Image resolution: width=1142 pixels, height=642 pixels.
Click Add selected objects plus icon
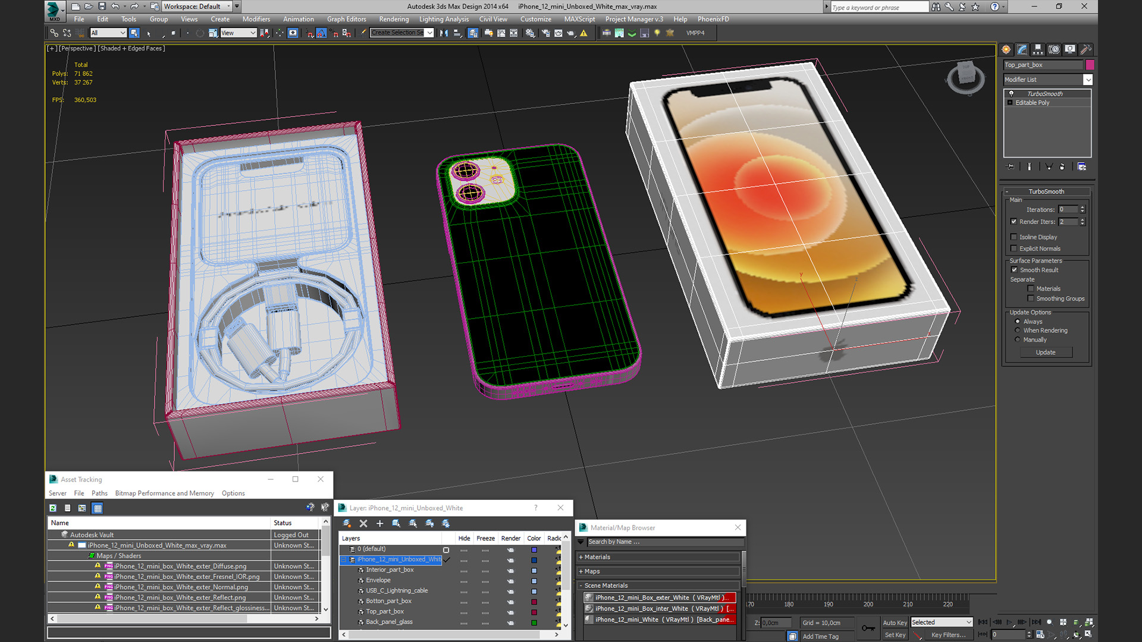coord(379,524)
